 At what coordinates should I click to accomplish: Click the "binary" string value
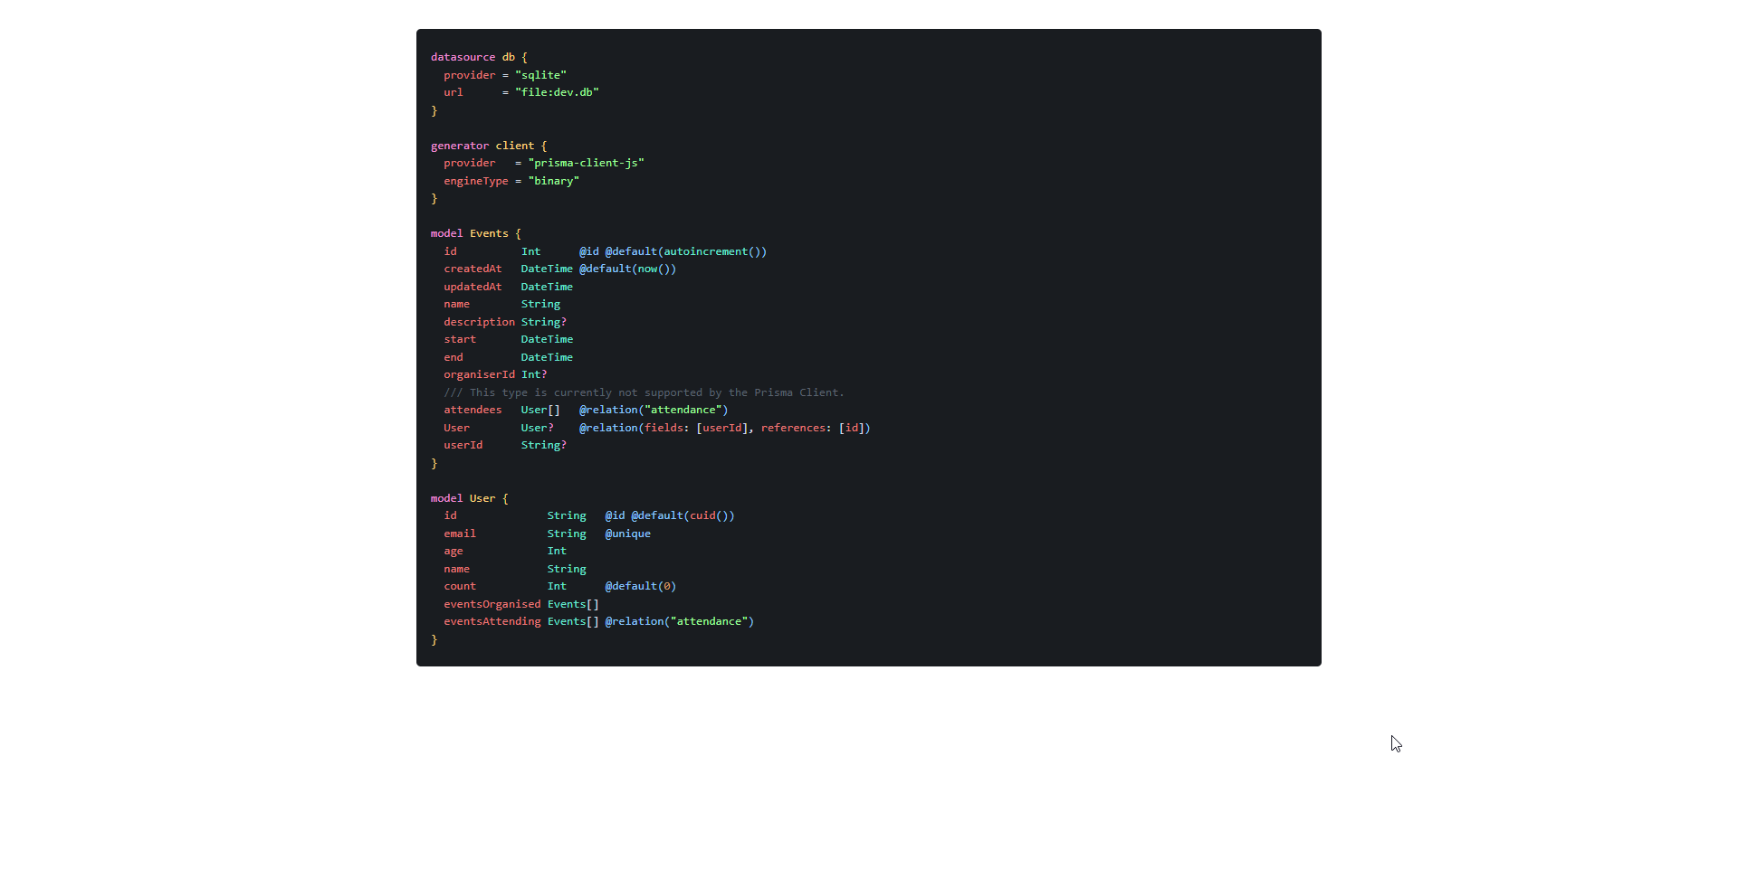(x=553, y=181)
